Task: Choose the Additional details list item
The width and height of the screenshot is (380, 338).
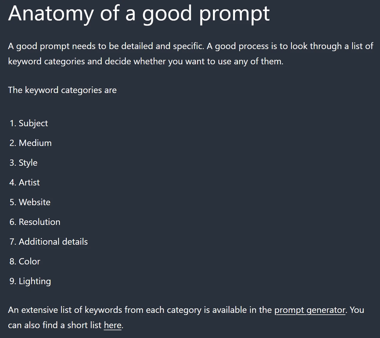Action: point(53,242)
